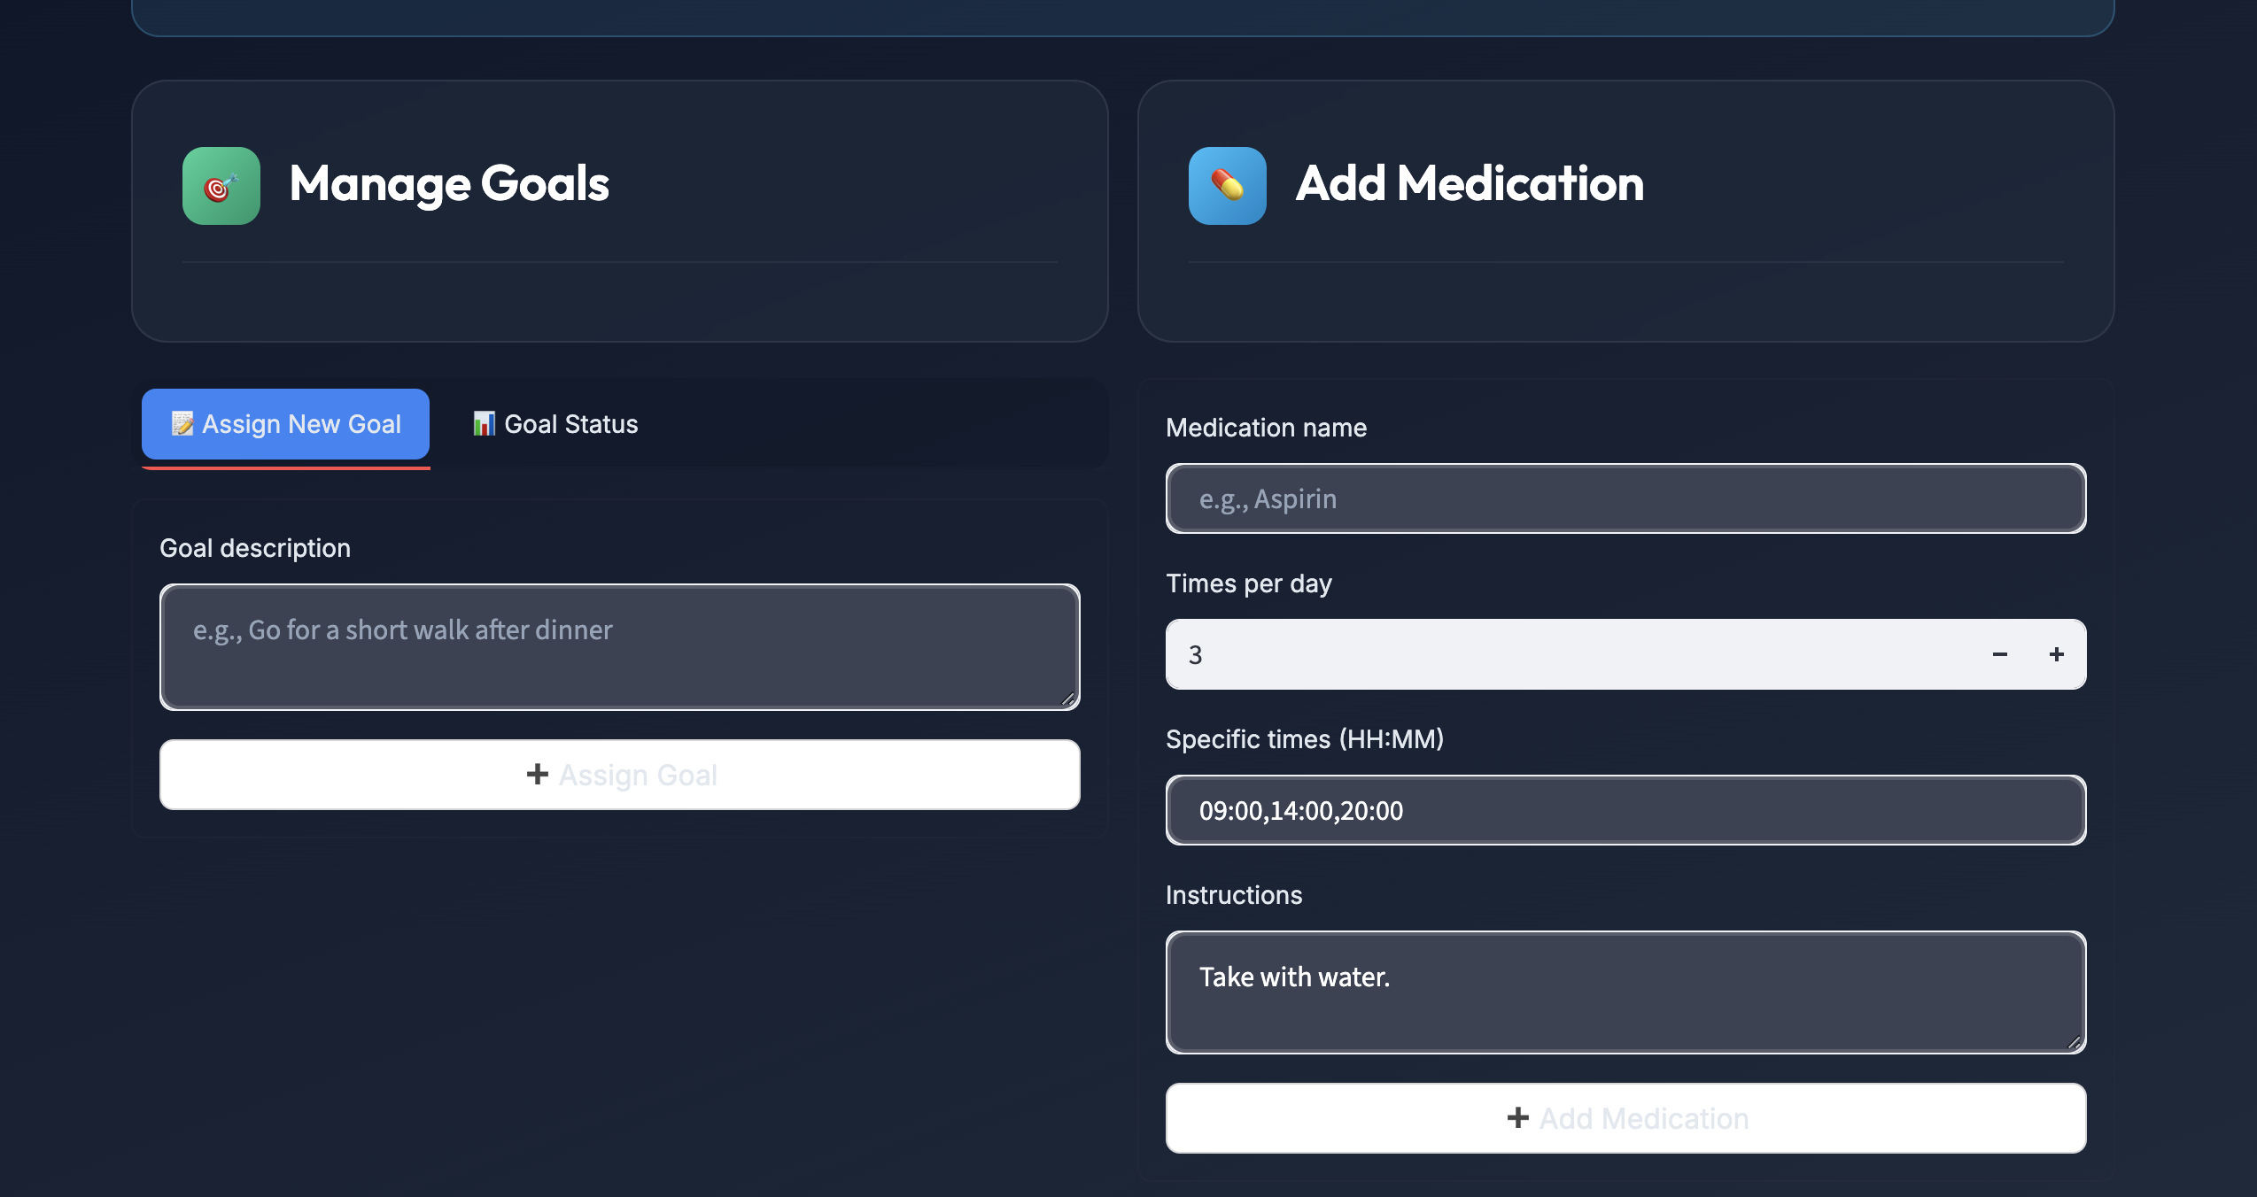Select the Assign New Goal tab

click(x=285, y=424)
